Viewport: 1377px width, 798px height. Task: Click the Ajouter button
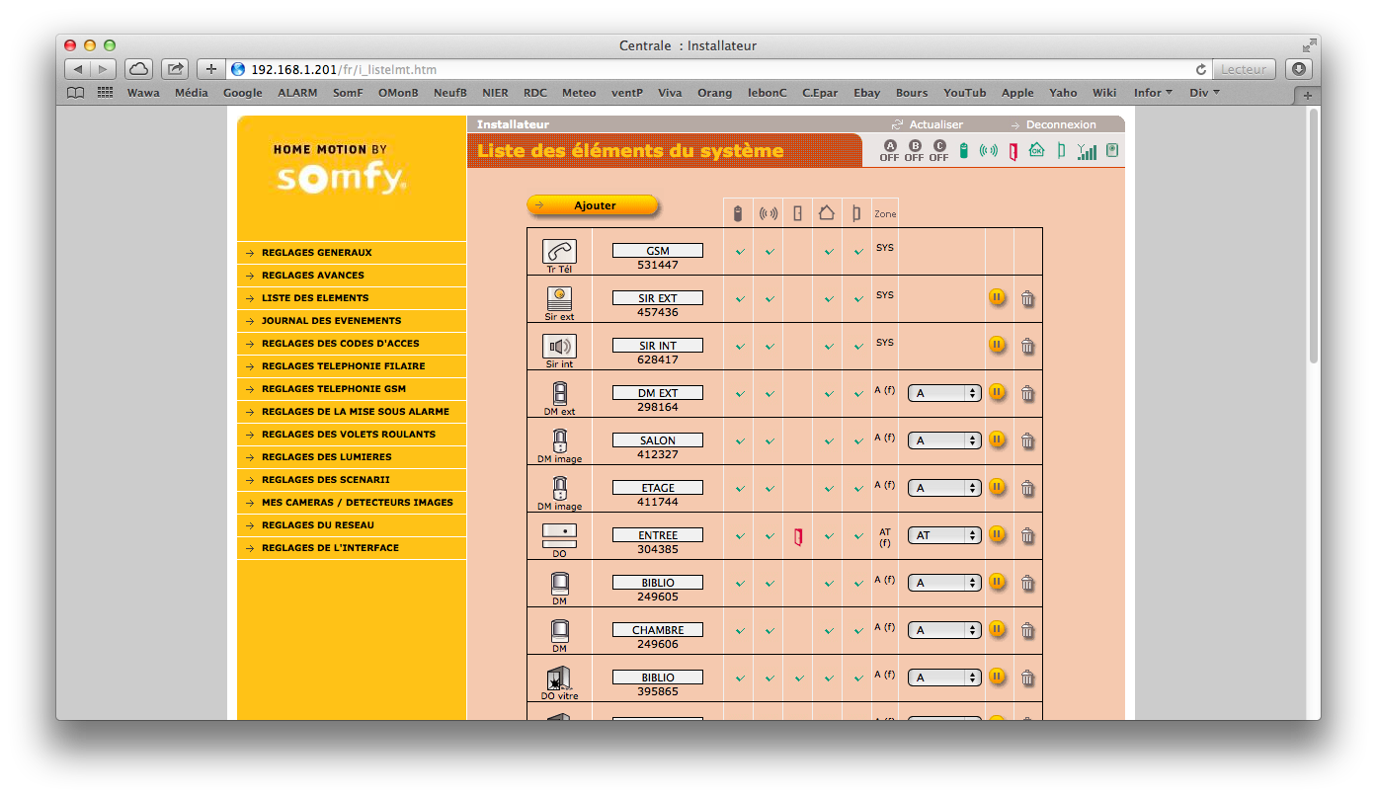(593, 205)
